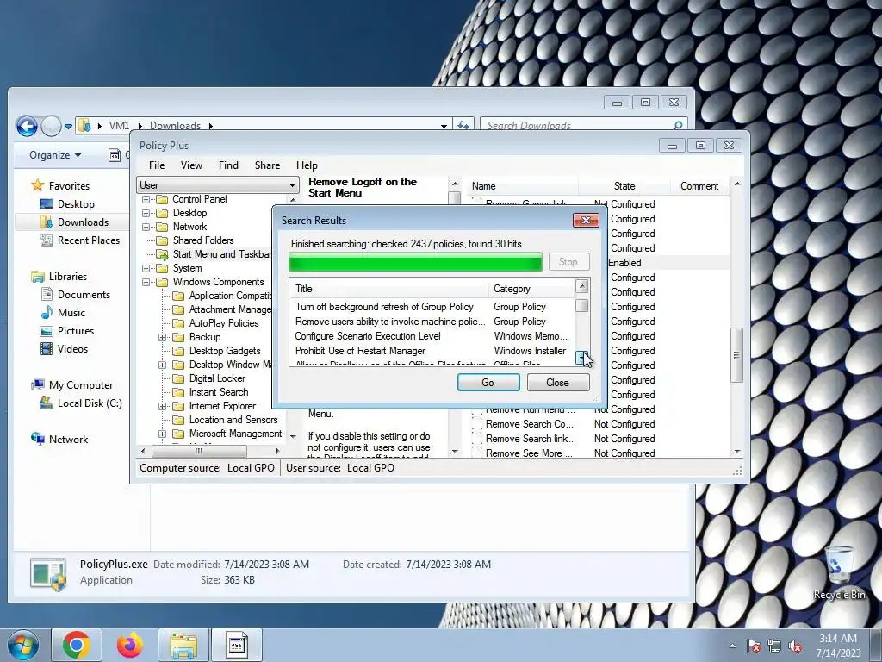The height and width of the screenshot is (662, 882).
Task: Click Start Menu and Taskbar folder icon
Action: pyautogui.click(x=162, y=254)
